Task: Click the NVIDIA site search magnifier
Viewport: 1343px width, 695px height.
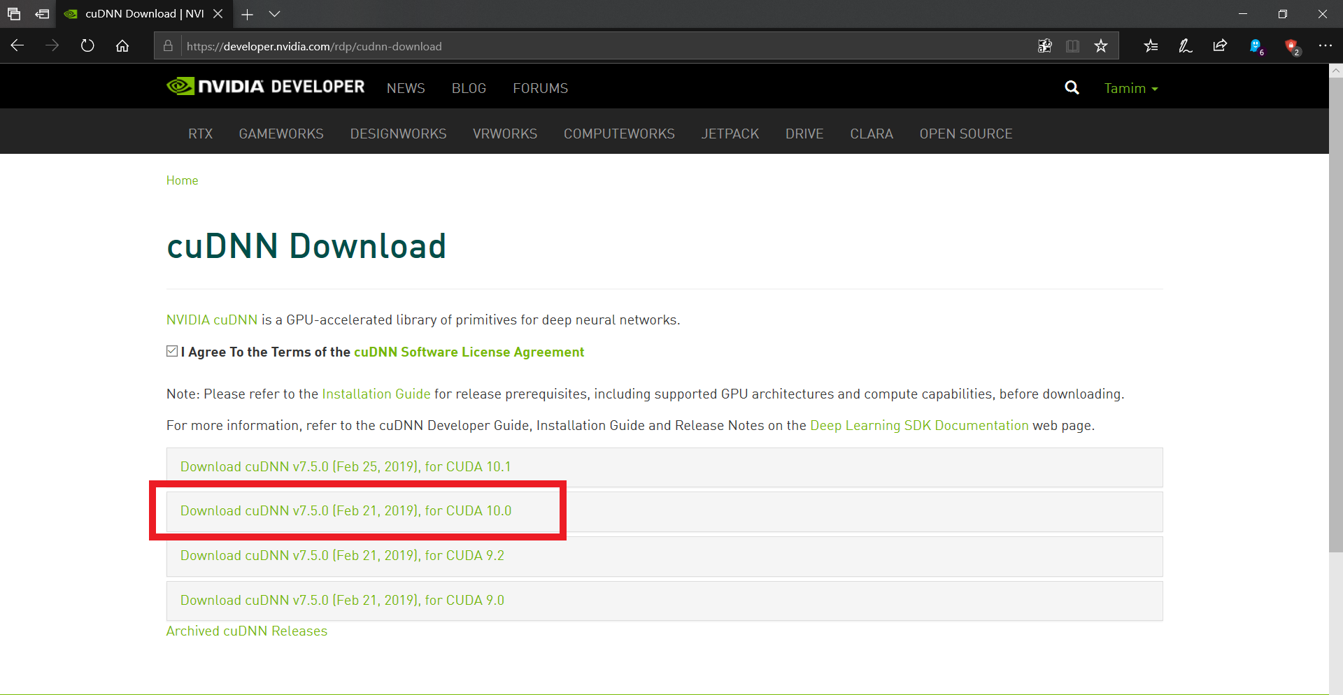Action: [1072, 88]
